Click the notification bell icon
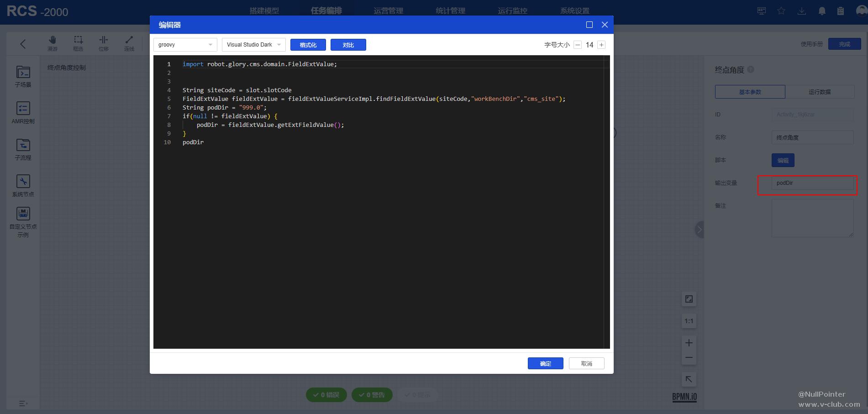The width and height of the screenshot is (868, 414). click(x=822, y=11)
